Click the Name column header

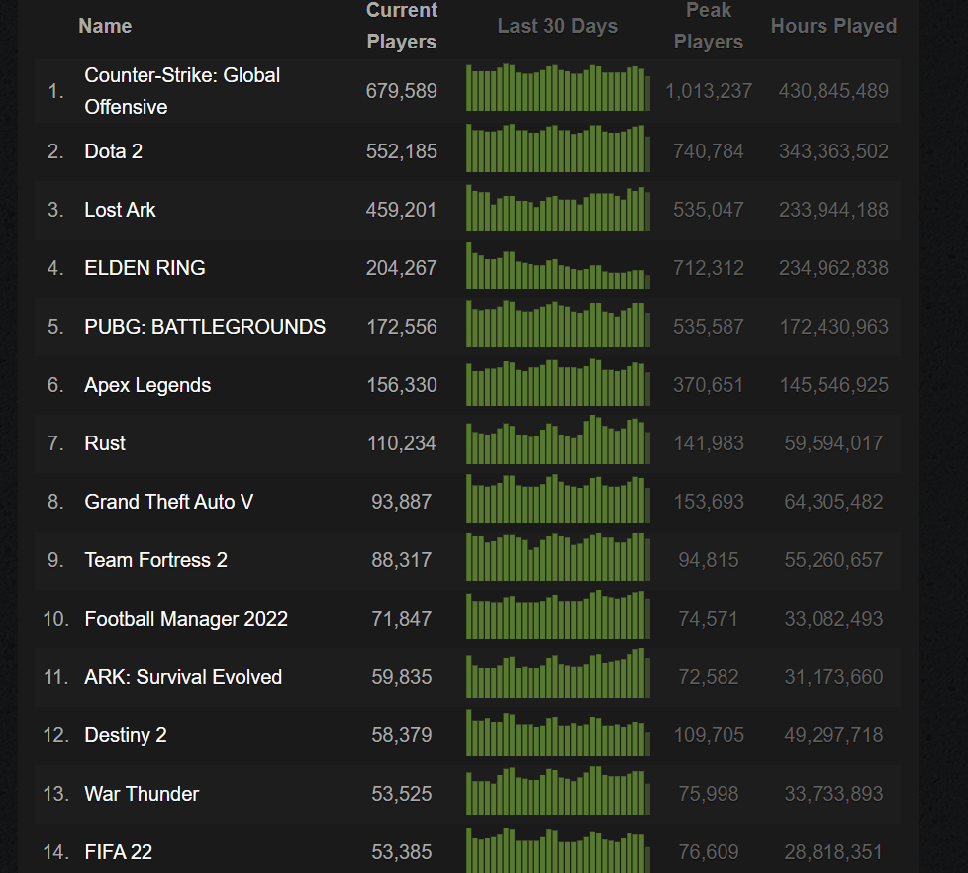105,27
